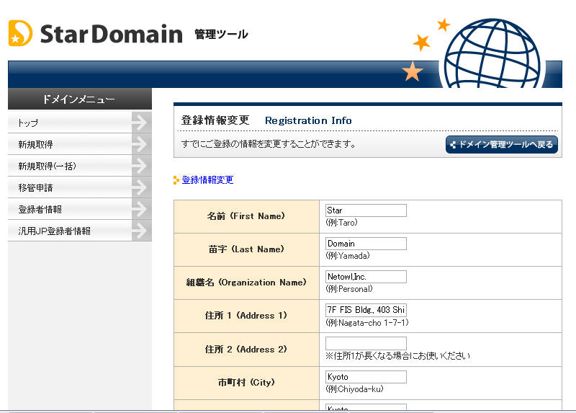Click ※住所1が長くなる場合にお使いください note
This screenshot has width=576, height=413.
pos(398,355)
